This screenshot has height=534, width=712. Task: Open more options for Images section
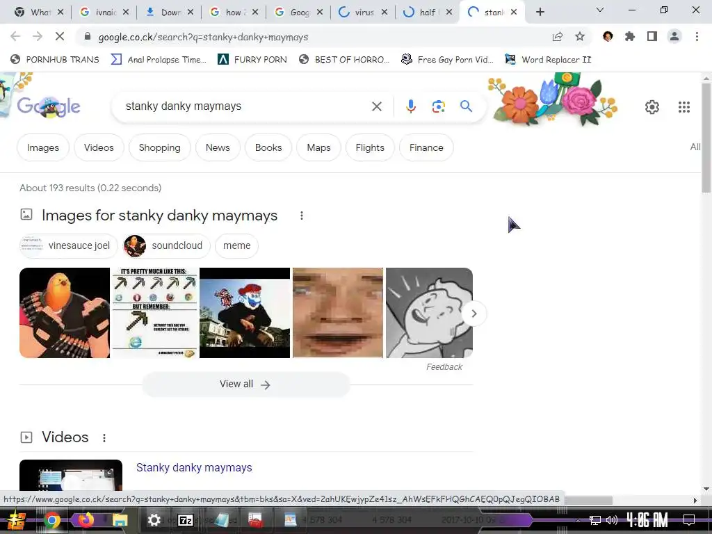pos(302,216)
